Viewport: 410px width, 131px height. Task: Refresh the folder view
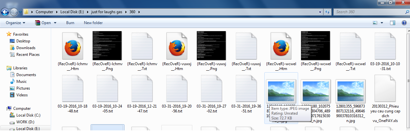coord(327,12)
